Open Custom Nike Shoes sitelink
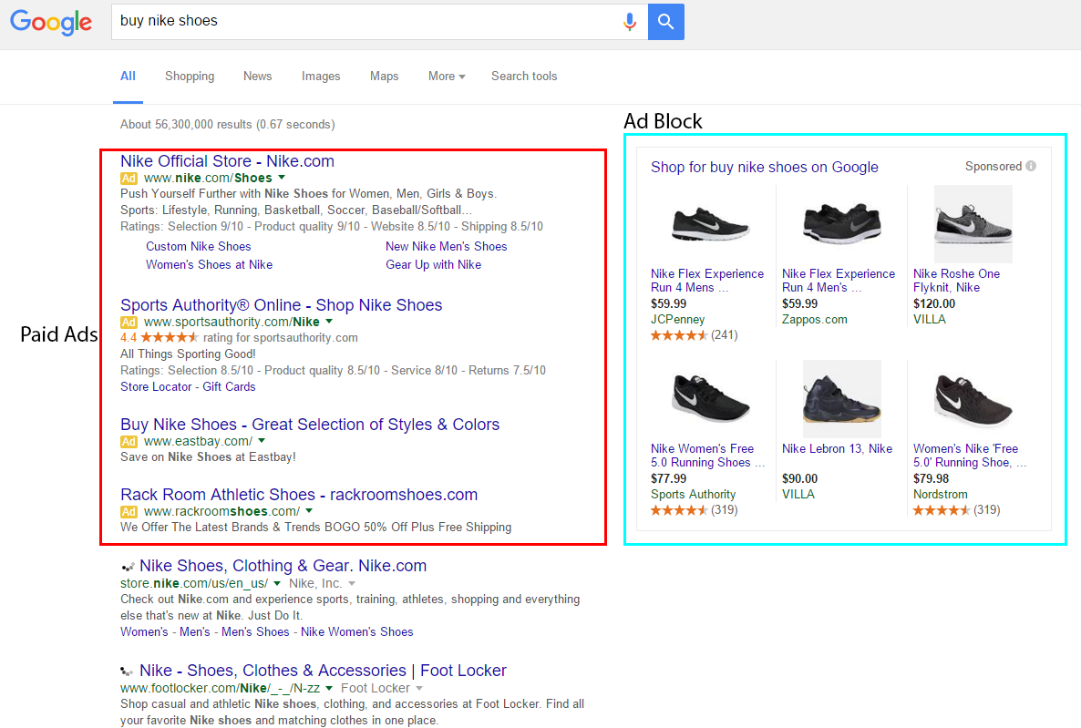The width and height of the screenshot is (1081, 728). (199, 247)
